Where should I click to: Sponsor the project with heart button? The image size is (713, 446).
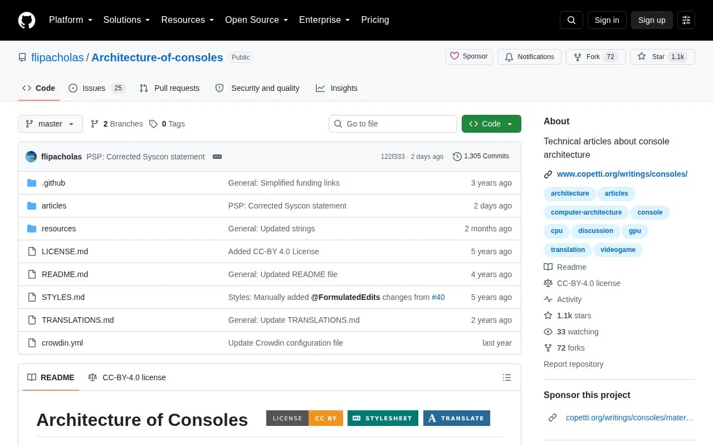[469, 57]
